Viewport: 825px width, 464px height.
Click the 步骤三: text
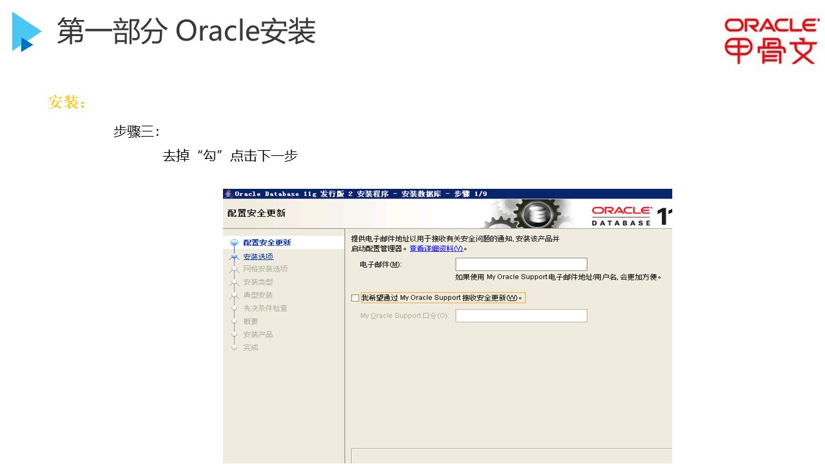pyautogui.click(x=137, y=131)
